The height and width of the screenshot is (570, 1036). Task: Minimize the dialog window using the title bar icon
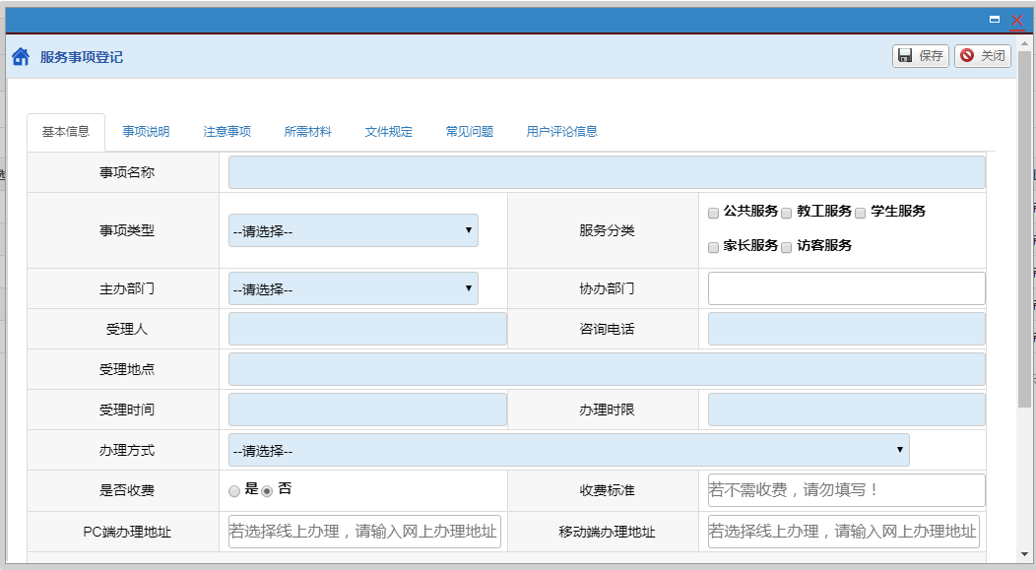point(996,20)
